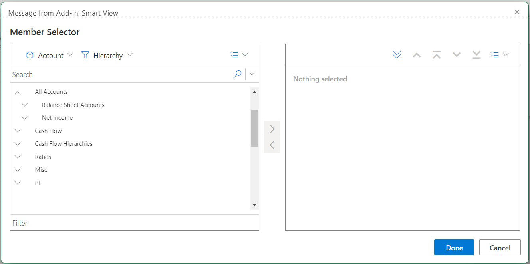Image resolution: width=530 pixels, height=264 pixels.
Task: Click the dimension cube icon beside Account
Action: pyautogui.click(x=30, y=55)
